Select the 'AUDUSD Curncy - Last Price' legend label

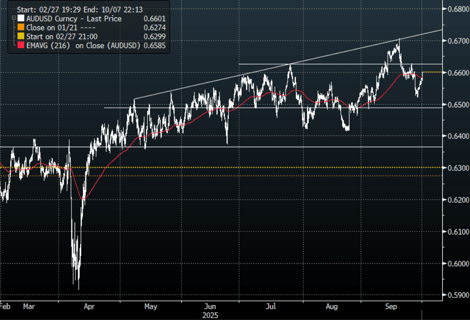74,19
